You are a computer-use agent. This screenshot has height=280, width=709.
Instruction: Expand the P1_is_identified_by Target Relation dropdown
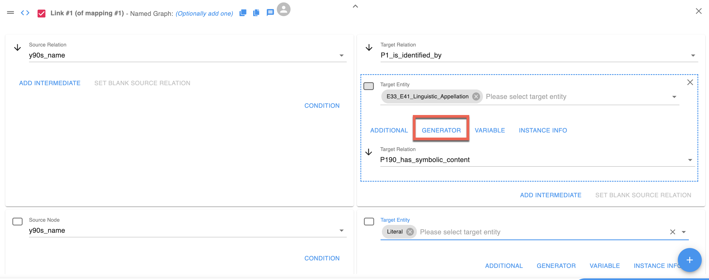(693, 56)
